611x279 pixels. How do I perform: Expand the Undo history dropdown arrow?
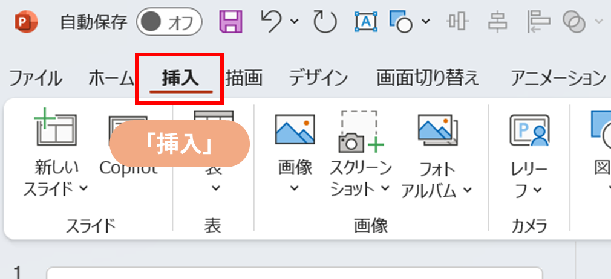295,22
